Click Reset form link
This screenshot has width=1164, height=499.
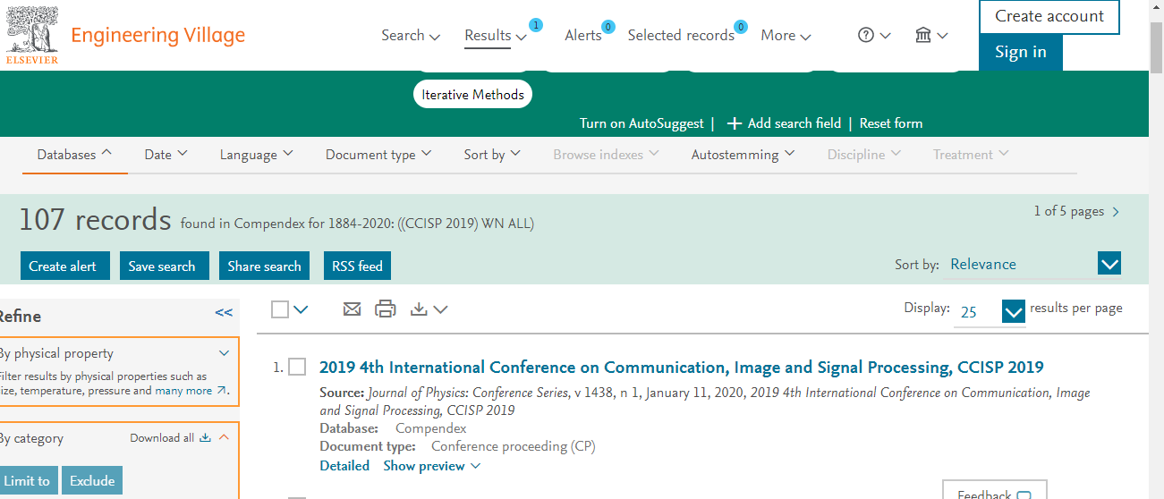tap(891, 123)
